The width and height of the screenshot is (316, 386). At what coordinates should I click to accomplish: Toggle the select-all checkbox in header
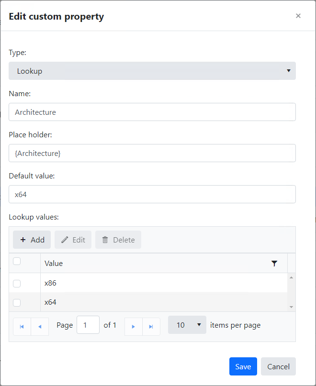[x=17, y=261]
